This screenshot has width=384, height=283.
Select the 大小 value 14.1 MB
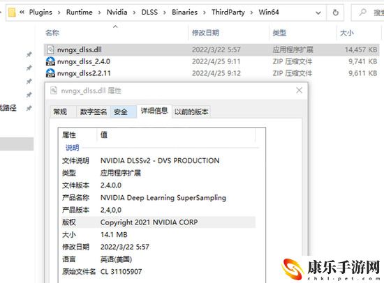(x=114, y=235)
